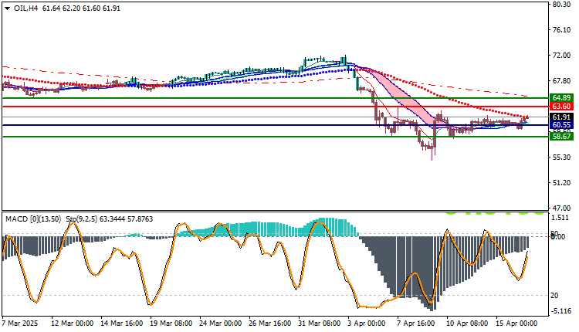579x332 pixels.
Task: Select the 51.20 price scale value
Action: [561, 183]
